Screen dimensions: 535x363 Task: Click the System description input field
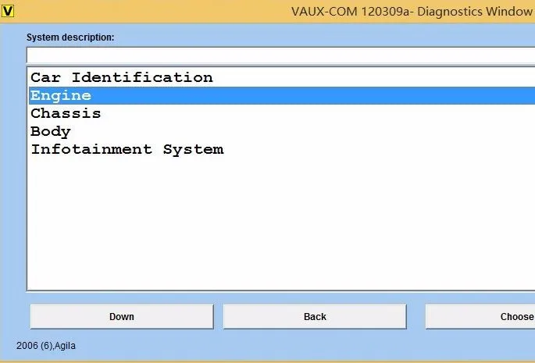tap(281, 55)
